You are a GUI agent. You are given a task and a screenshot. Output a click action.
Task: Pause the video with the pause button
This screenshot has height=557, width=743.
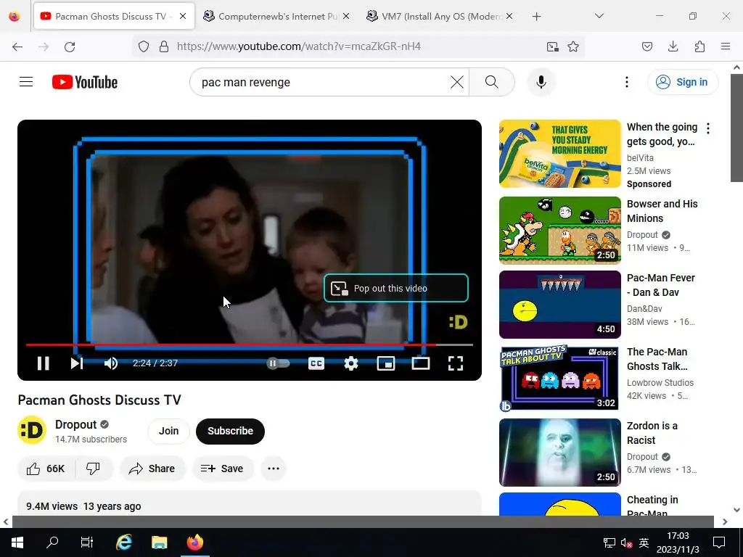click(43, 363)
